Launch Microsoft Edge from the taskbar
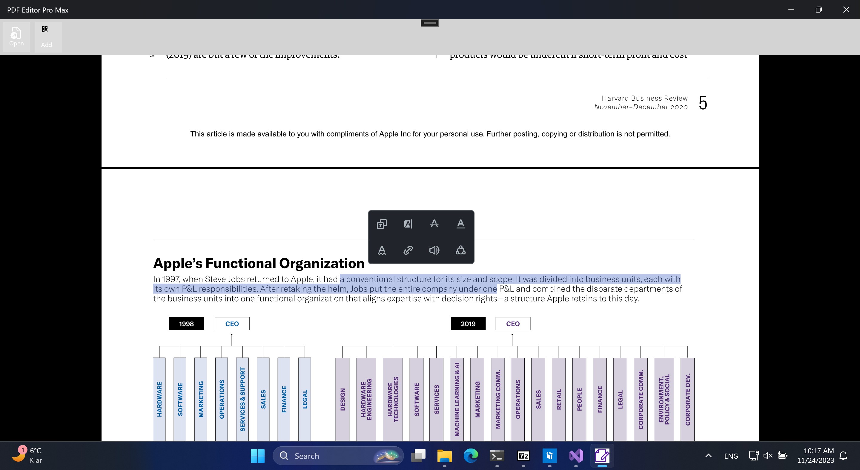This screenshot has width=860, height=470. tap(470, 456)
